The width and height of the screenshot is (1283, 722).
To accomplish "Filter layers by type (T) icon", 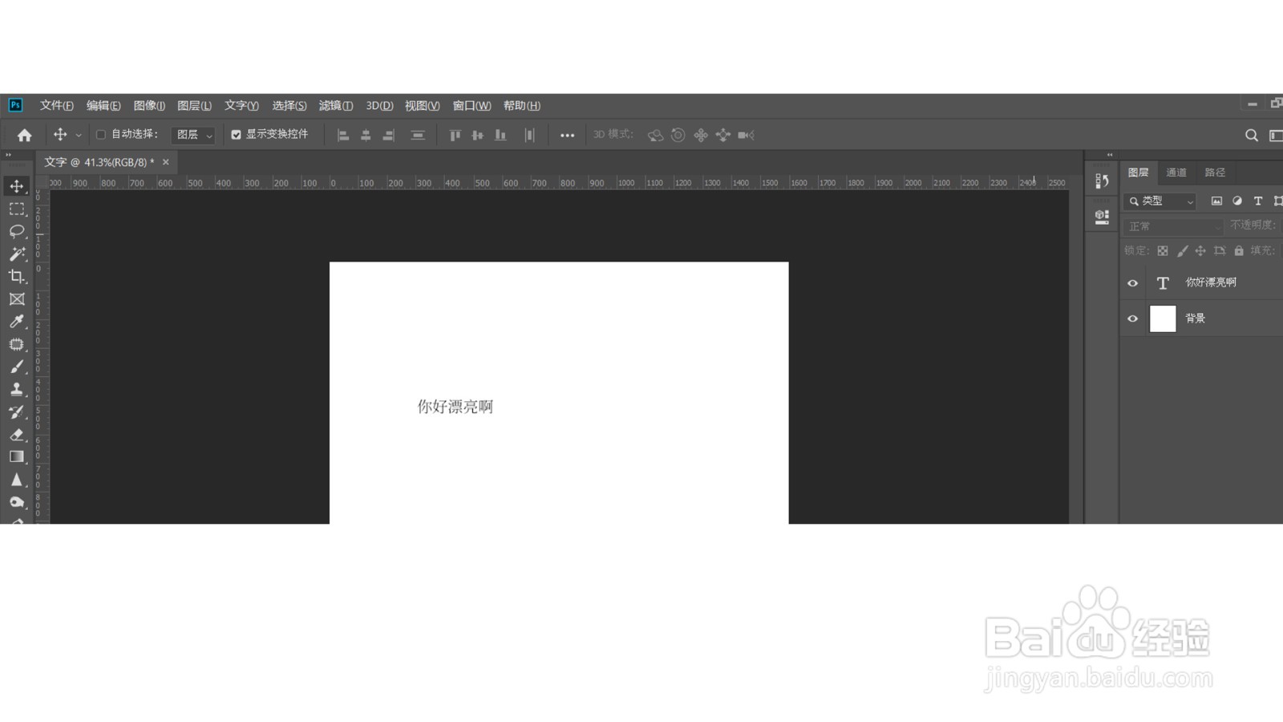I will [x=1258, y=201].
